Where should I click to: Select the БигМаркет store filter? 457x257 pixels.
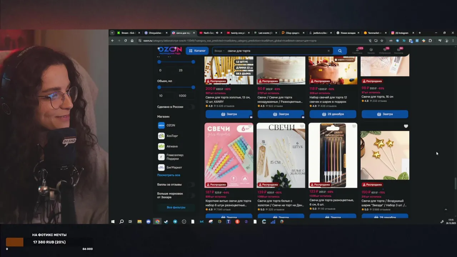tap(170, 167)
